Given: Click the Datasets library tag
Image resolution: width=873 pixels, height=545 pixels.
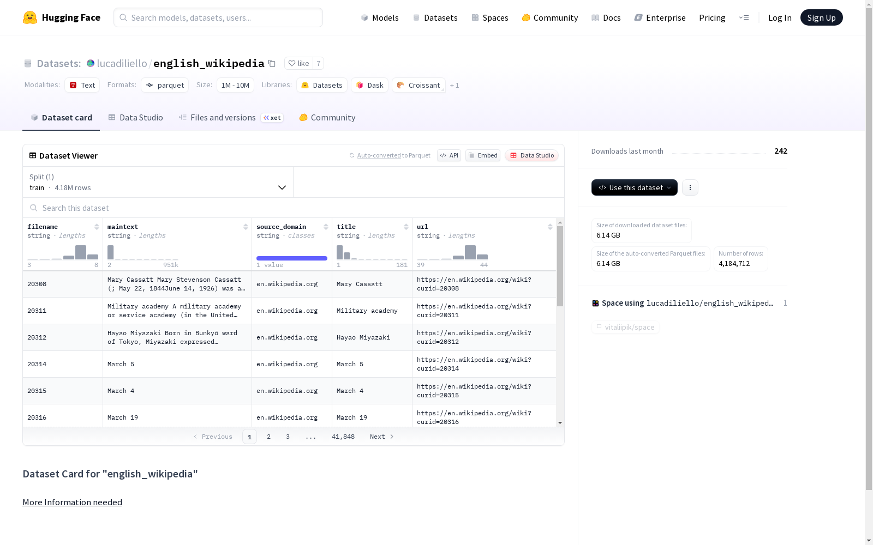Looking at the screenshot, I should (322, 85).
